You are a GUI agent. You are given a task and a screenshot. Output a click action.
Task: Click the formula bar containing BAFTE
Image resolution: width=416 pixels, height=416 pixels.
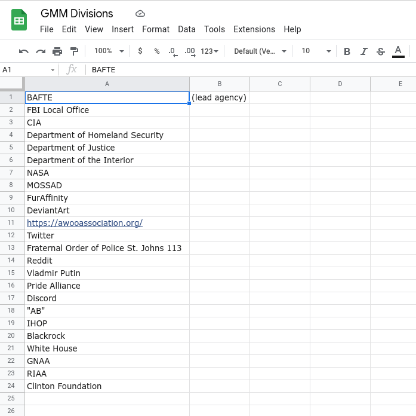(x=252, y=70)
